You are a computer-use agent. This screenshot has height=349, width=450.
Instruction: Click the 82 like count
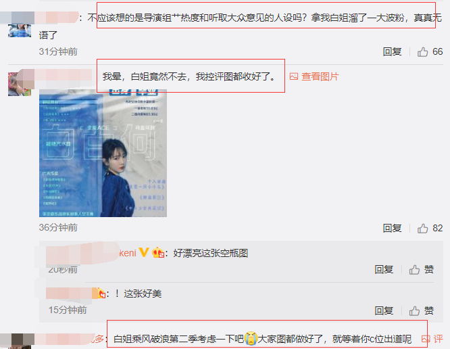437,228
